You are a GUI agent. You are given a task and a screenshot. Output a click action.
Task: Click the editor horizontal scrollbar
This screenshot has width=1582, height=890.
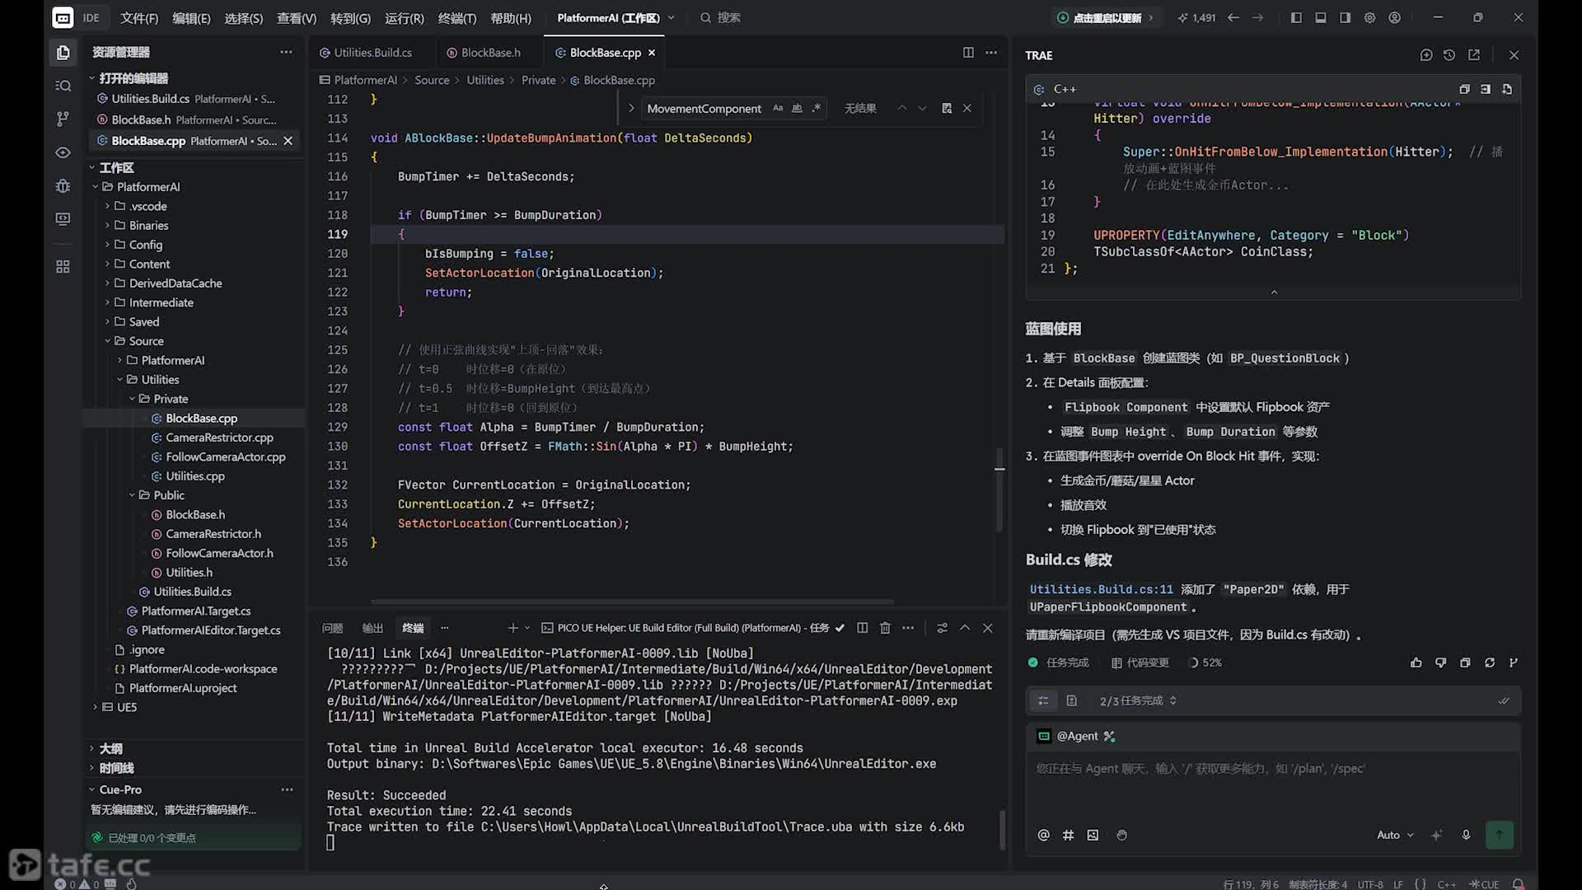[632, 602]
